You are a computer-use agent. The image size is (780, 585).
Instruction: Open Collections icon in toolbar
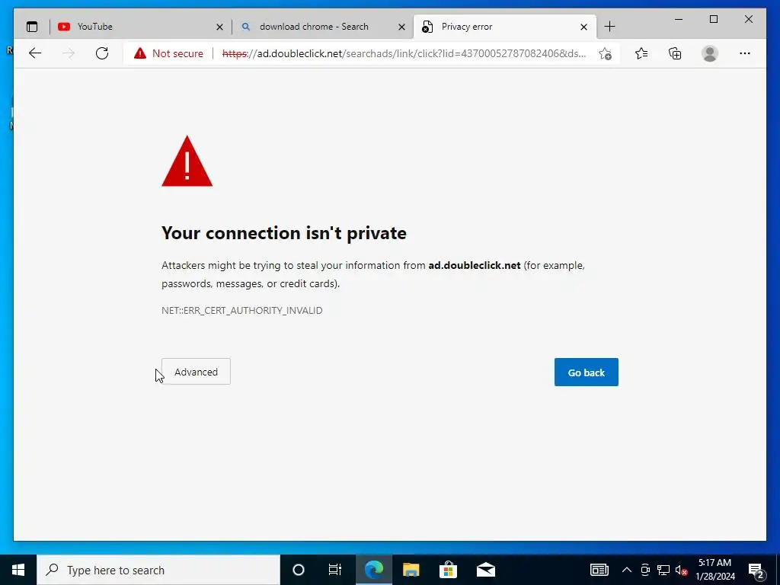pyautogui.click(x=675, y=53)
